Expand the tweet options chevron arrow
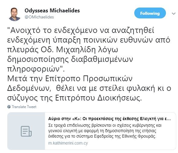 (173, 14)
